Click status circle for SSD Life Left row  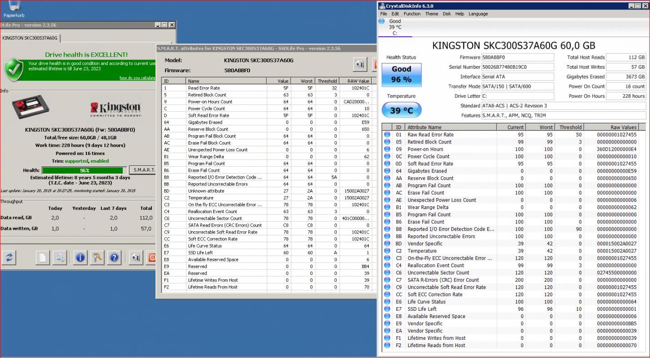(387, 309)
